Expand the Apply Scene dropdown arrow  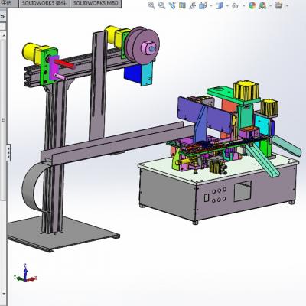[x=270, y=5]
